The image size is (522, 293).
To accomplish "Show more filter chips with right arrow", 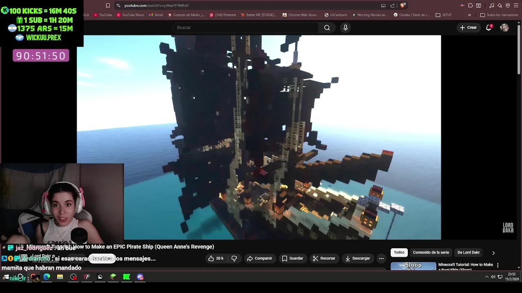I will pyautogui.click(x=493, y=253).
